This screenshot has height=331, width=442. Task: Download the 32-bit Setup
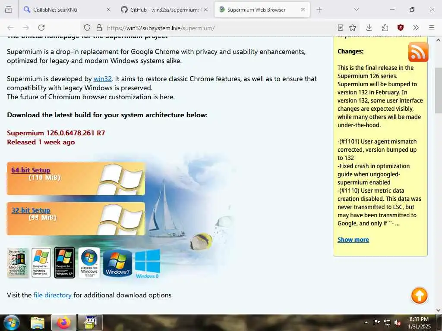coord(31,210)
